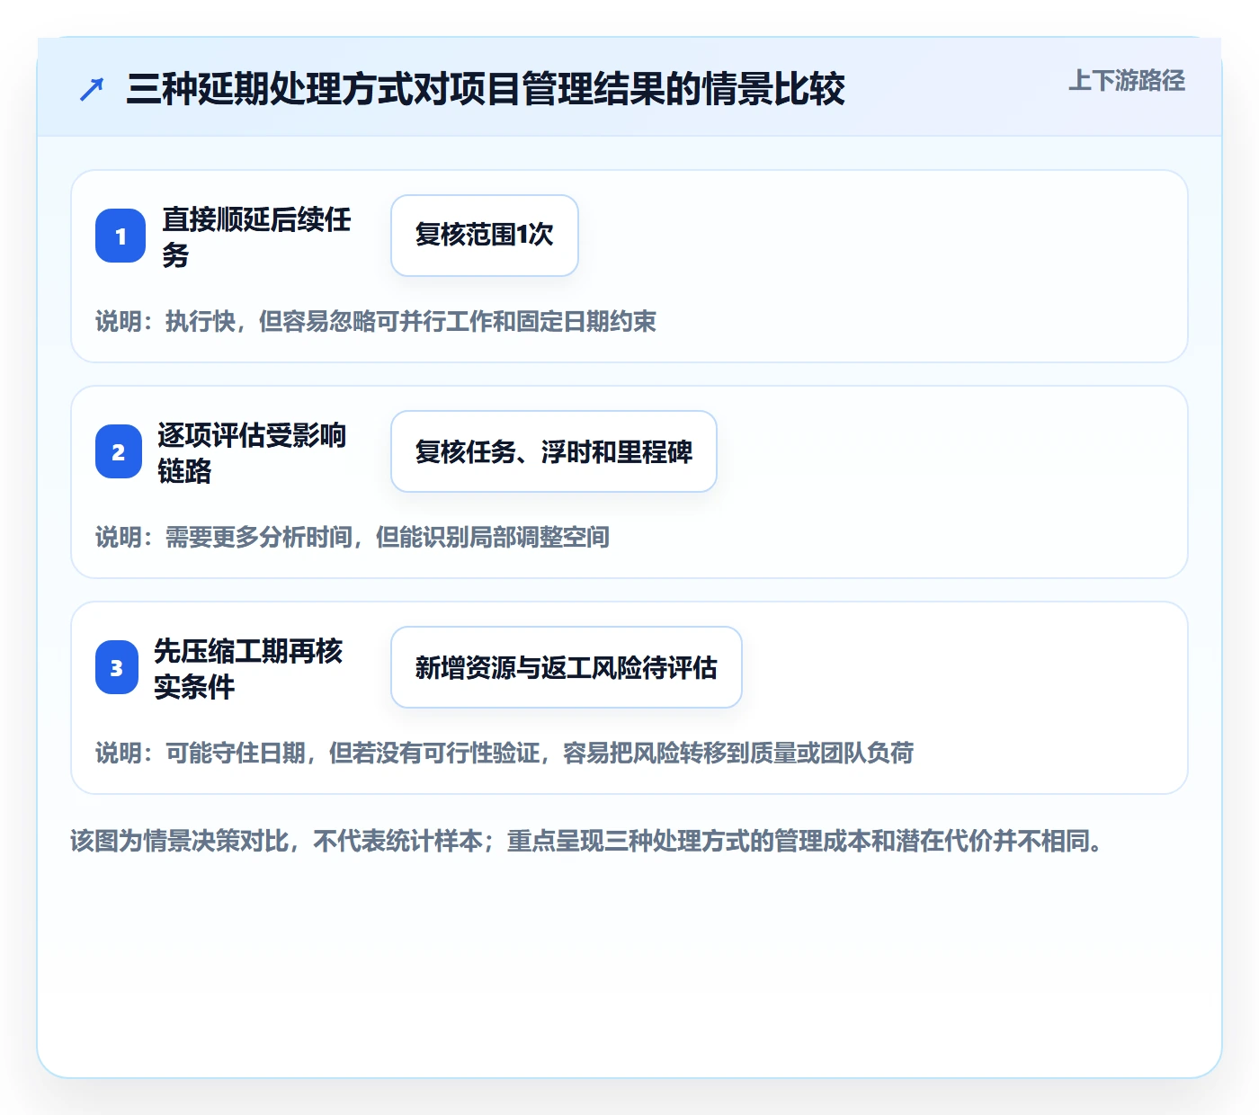Screen dimensions: 1259x1115
Task: Click the note starting with 说明：可能守住日期
Action: (504, 753)
